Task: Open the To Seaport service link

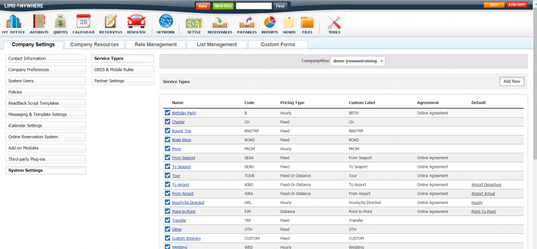Action: (x=181, y=167)
